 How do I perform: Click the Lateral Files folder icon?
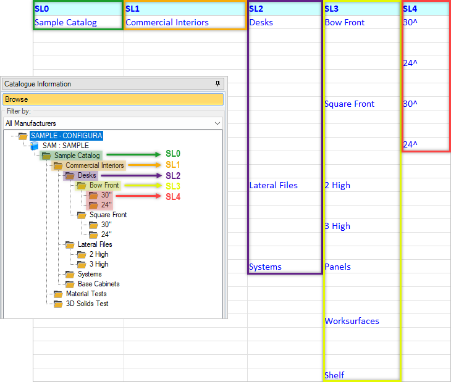click(70, 245)
